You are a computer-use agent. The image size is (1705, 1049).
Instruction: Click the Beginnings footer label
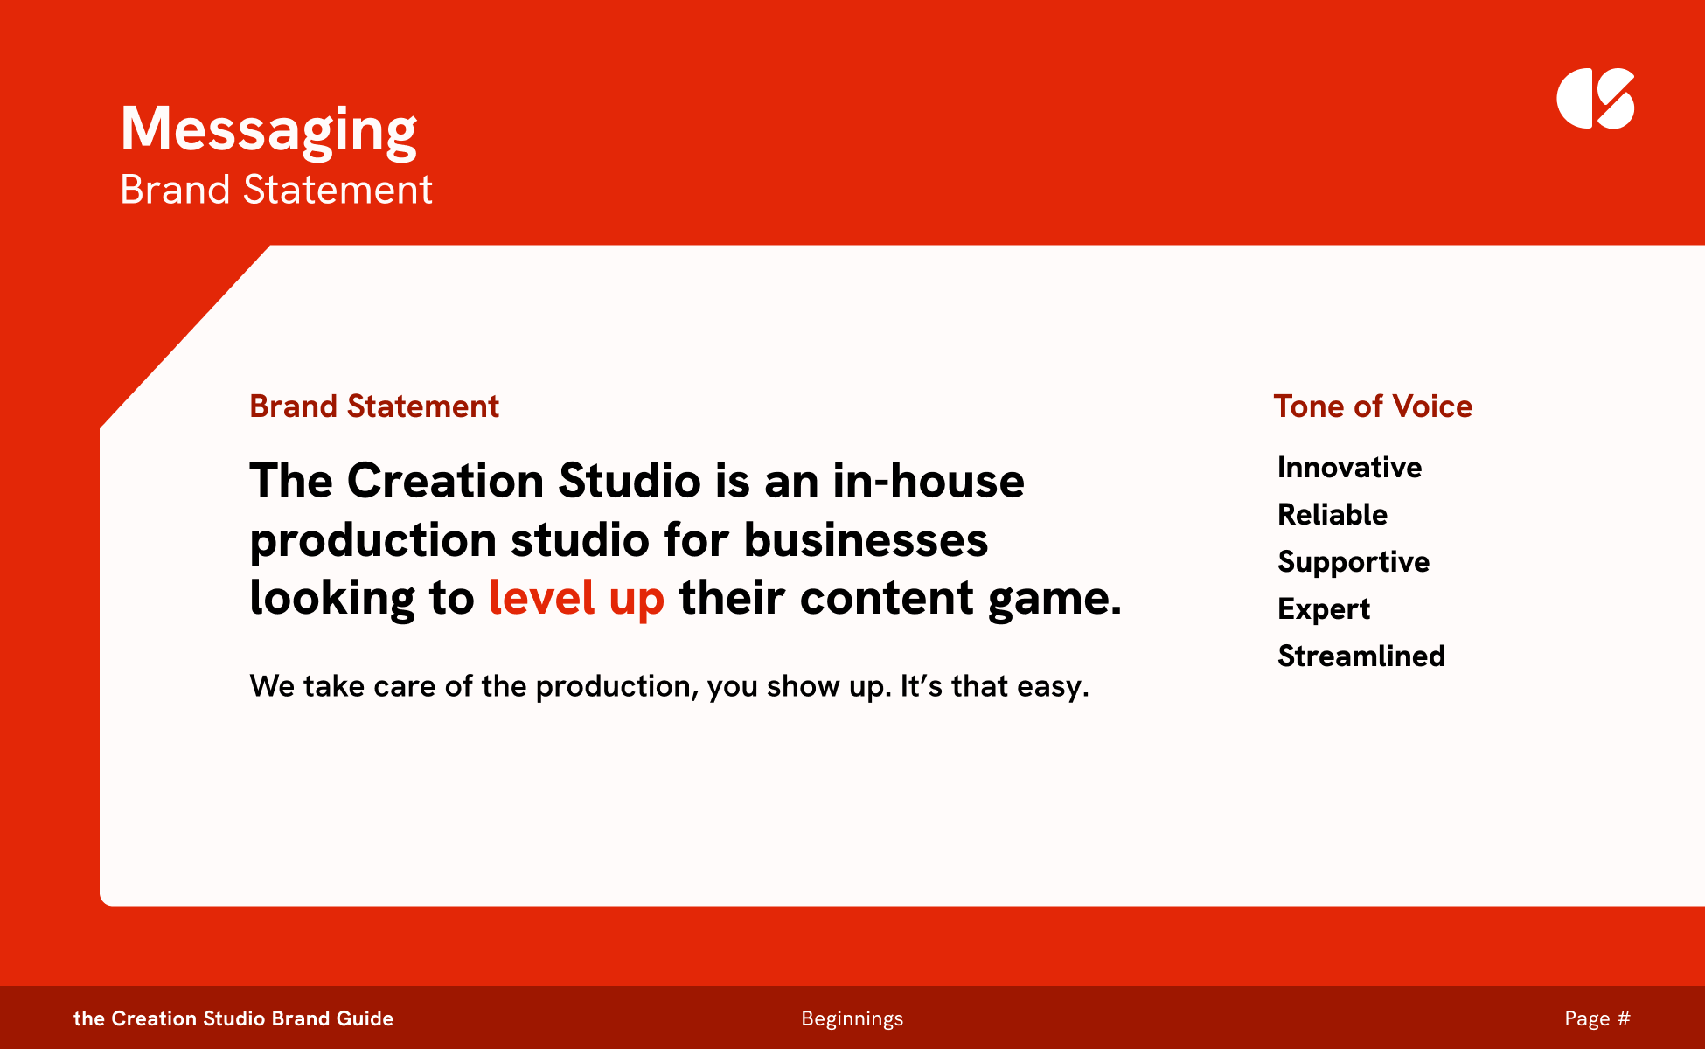click(x=852, y=1018)
